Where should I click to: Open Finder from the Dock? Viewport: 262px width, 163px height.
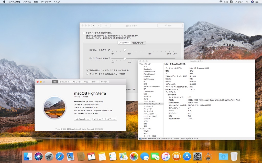[x=28, y=156]
